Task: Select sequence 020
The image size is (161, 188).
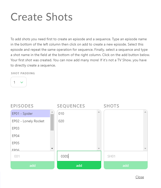Action: click(x=77, y=121)
